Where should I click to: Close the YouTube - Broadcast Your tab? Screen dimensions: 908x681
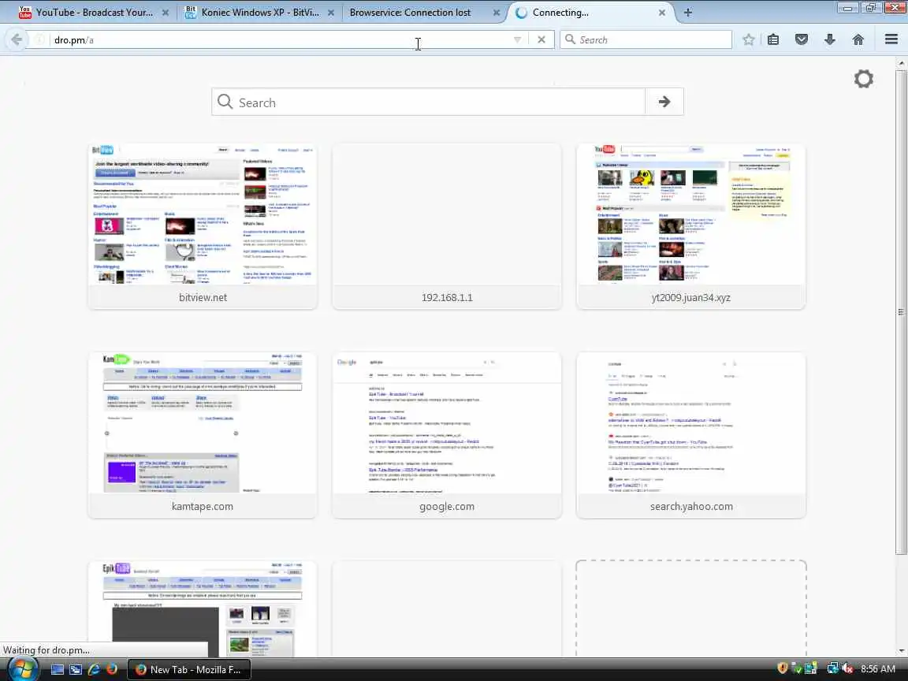coord(165,12)
